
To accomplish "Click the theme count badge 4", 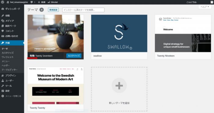I will point(42,10).
